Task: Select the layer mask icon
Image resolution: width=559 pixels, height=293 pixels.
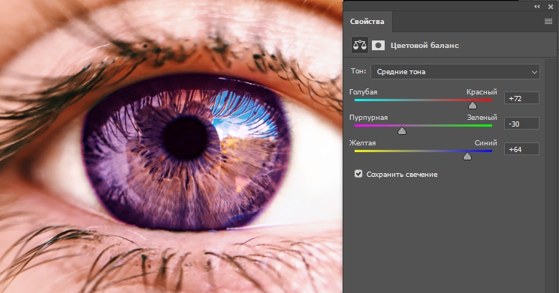Action: point(378,45)
